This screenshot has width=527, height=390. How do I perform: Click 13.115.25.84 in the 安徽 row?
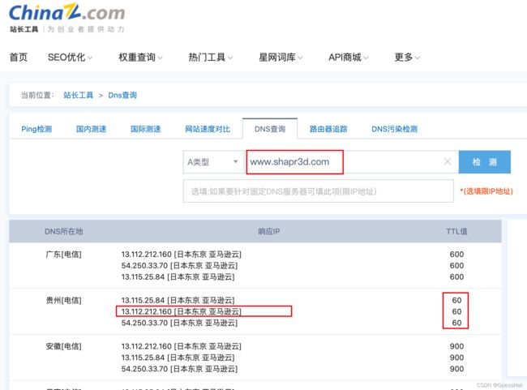pos(143,358)
